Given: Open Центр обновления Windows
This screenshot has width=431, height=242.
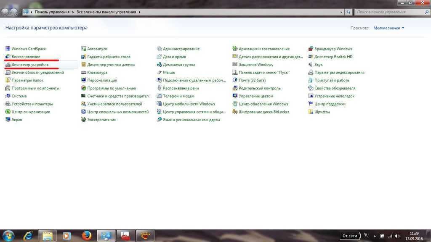Looking at the screenshot, I should pos(263,104).
